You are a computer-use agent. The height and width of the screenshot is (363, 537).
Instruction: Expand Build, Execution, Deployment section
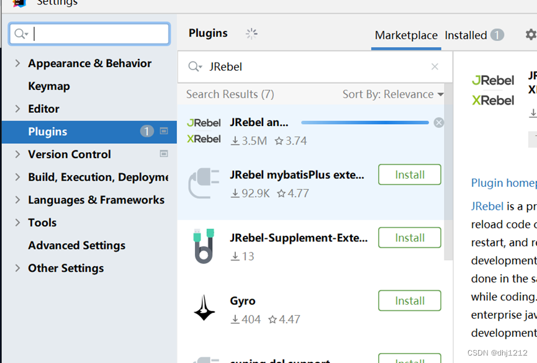pos(17,177)
